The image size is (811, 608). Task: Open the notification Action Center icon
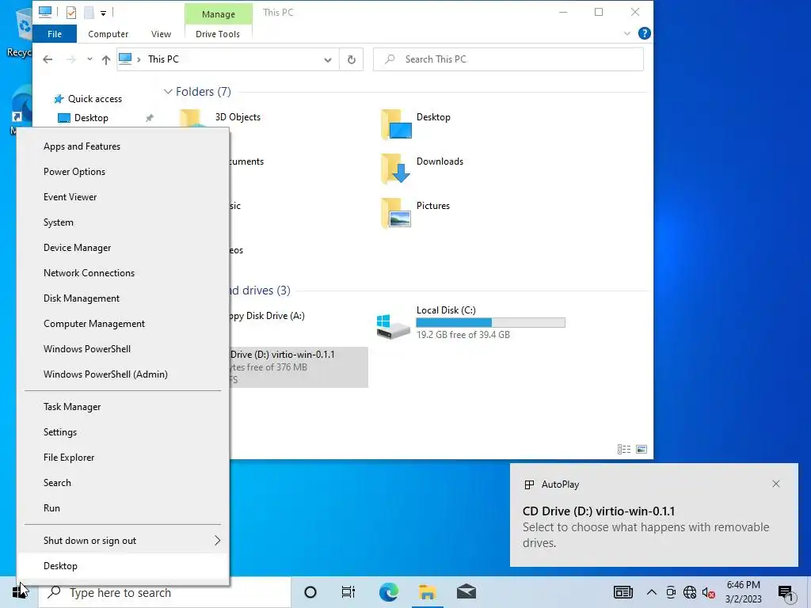tap(786, 593)
